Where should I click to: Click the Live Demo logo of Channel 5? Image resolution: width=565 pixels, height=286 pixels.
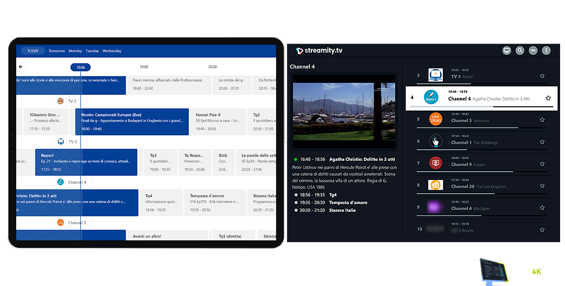[x=436, y=119]
